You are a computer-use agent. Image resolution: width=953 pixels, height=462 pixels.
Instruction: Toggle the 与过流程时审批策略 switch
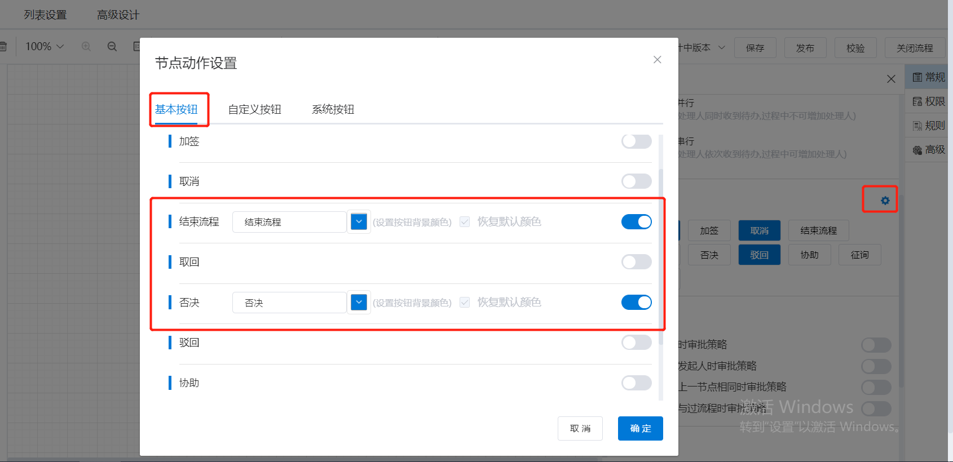(x=876, y=408)
